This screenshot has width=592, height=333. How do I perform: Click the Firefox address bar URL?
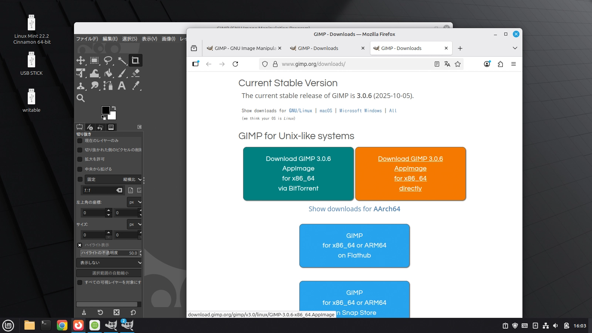[313, 64]
